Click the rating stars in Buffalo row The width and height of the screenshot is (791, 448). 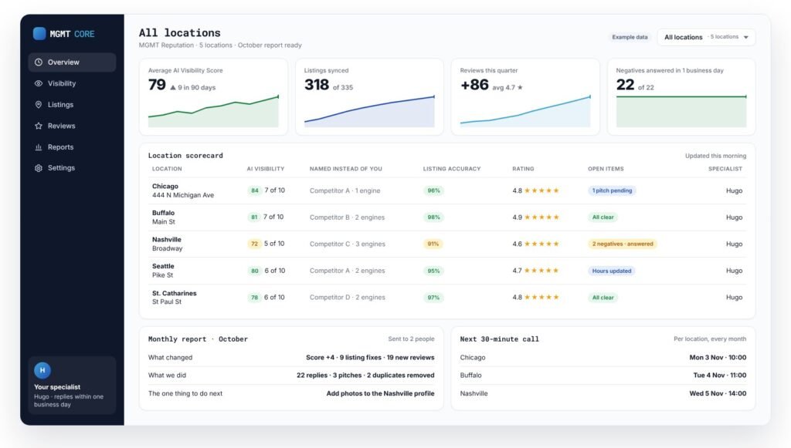click(541, 217)
